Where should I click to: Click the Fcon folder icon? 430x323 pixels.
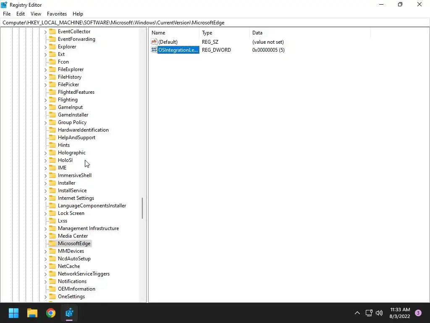pos(52,62)
